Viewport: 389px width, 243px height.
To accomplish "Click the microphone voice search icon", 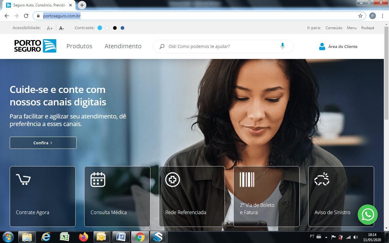I will click(x=282, y=46).
